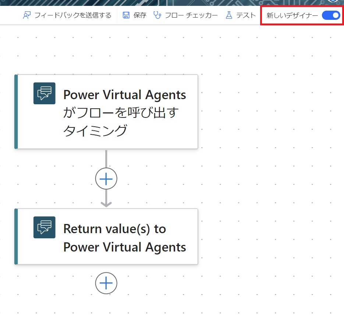Viewport: 344px width, 322px height.
Task: Click chat icon on Return value(s) card
Action: coord(44,227)
